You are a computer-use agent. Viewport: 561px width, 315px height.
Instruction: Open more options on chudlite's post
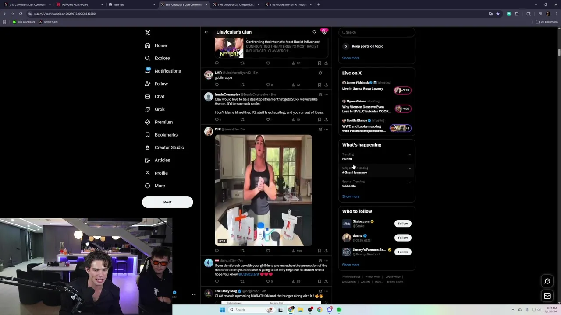(326, 261)
